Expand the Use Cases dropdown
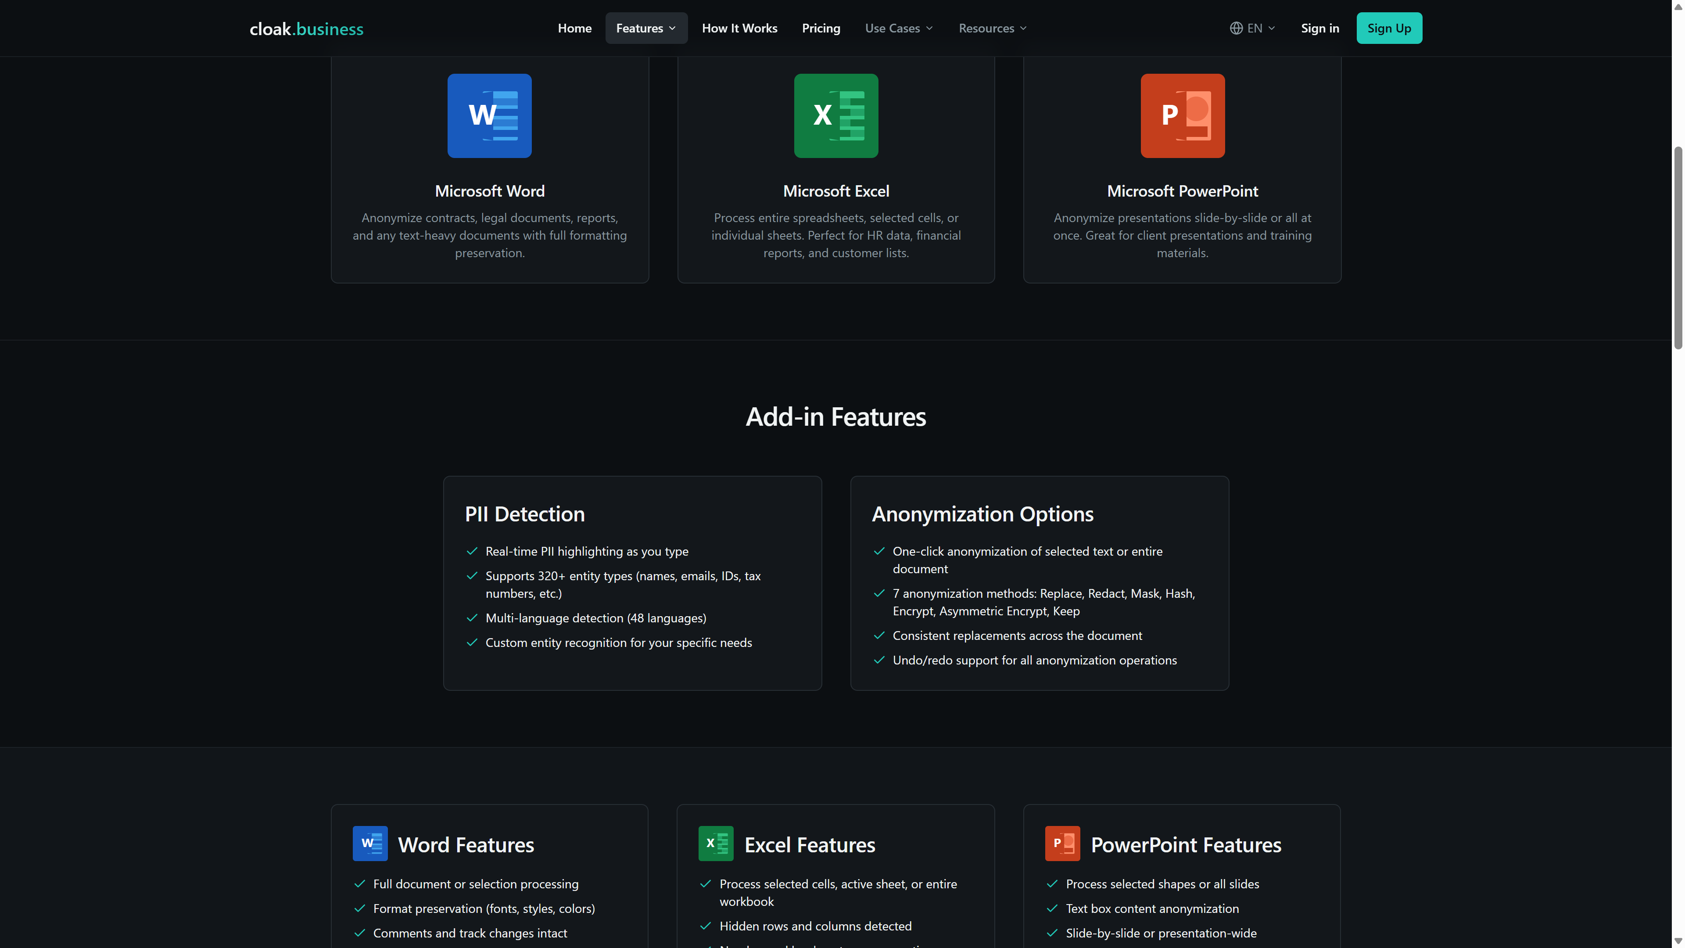1685x948 pixels. (899, 28)
